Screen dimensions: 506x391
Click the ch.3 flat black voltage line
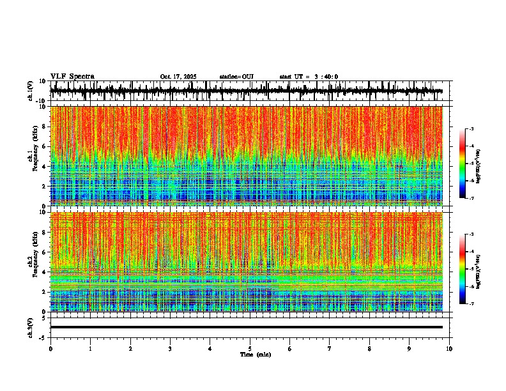246,327
